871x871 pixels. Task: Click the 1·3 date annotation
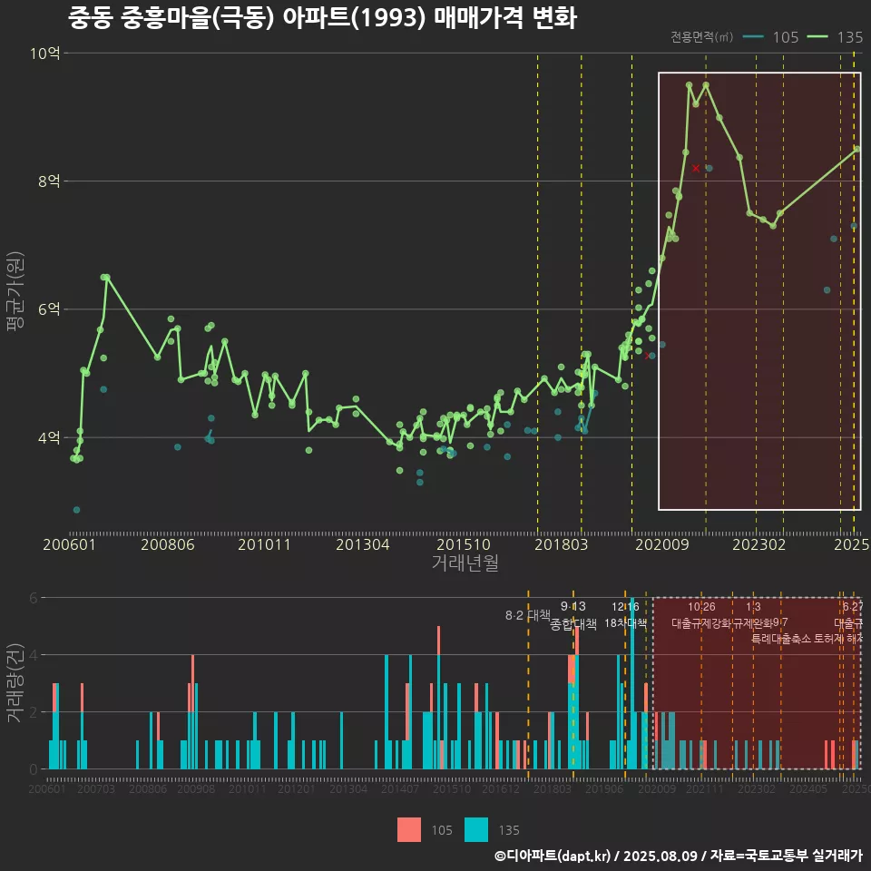tap(753, 607)
